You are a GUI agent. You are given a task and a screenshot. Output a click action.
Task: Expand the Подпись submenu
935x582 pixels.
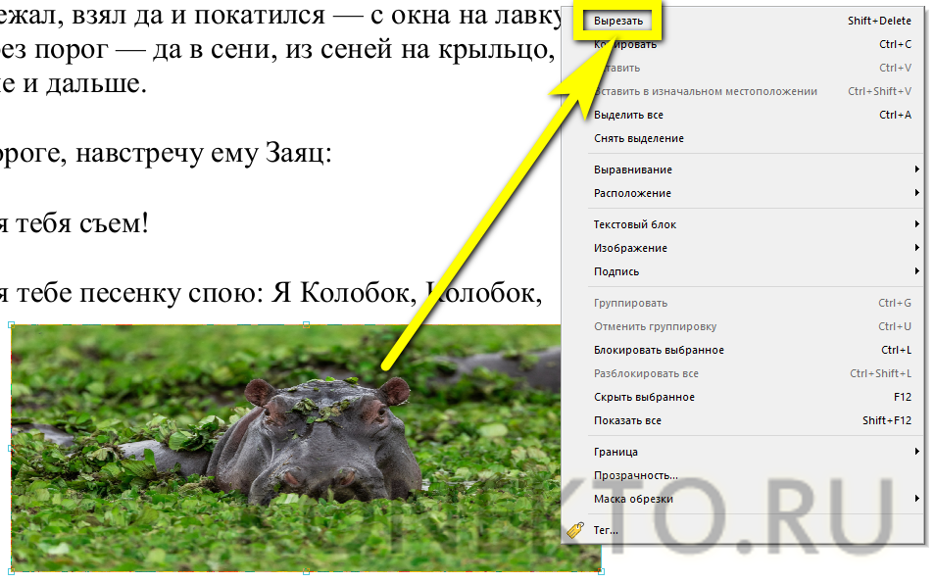click(x=616, y=271)
